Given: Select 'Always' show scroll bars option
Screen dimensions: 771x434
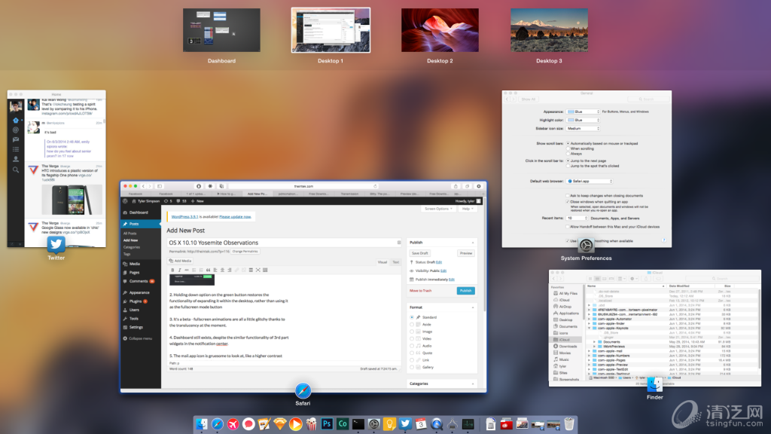Looking at the screenshot, I should 568,154.
